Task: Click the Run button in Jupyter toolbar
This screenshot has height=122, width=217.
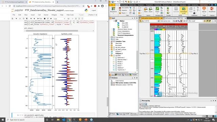Action: (40, 19)
